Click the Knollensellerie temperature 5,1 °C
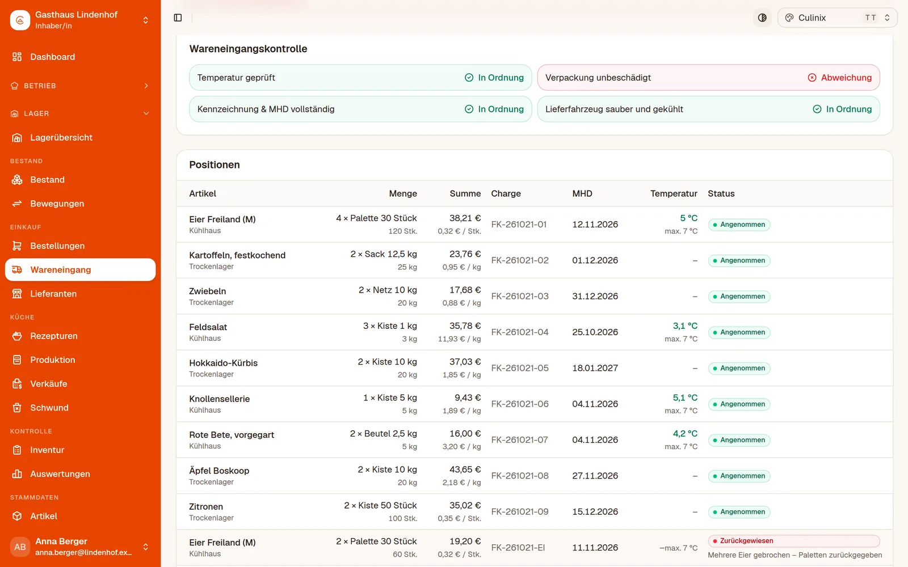 (x=685, y=398)
